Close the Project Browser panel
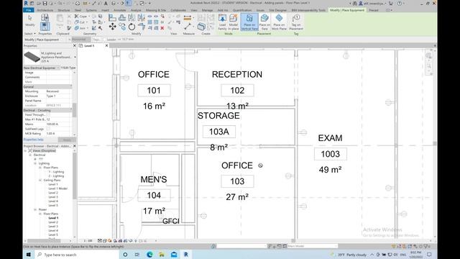Viewport: 460px width, 259px height. (74, 146)
